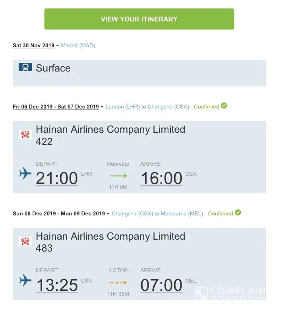Viewport: 298px width, 312px height.
Task: Click the Surface bus icon
Action: coord(25,67)
